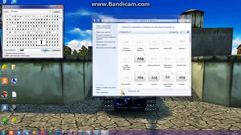Viewport: 241px width, 135px height.
Task: Open the Font settings link
Action: [x=103, y=32]
